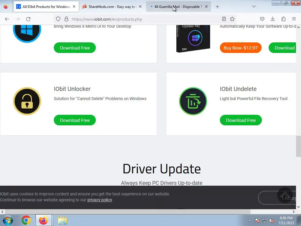
Task: Click the horizontal scrollbar thumb
Action: tap(128, 212)
